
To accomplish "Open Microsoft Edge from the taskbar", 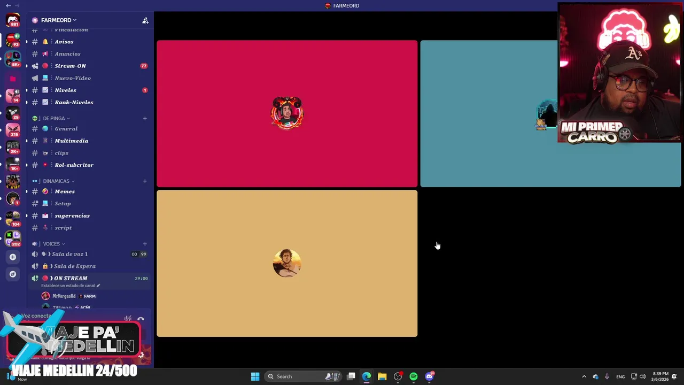I will pos(367,376).
